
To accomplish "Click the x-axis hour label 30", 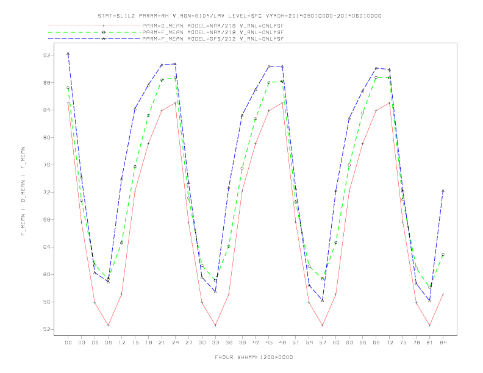I will pos(202,343).
